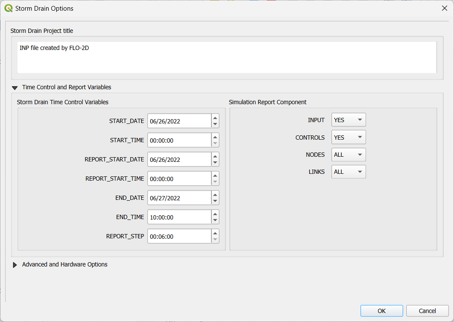The width and height of the screenshot is (454, 322).
Task: Click into the END_TIME field
Action: (x=179, y=217)
